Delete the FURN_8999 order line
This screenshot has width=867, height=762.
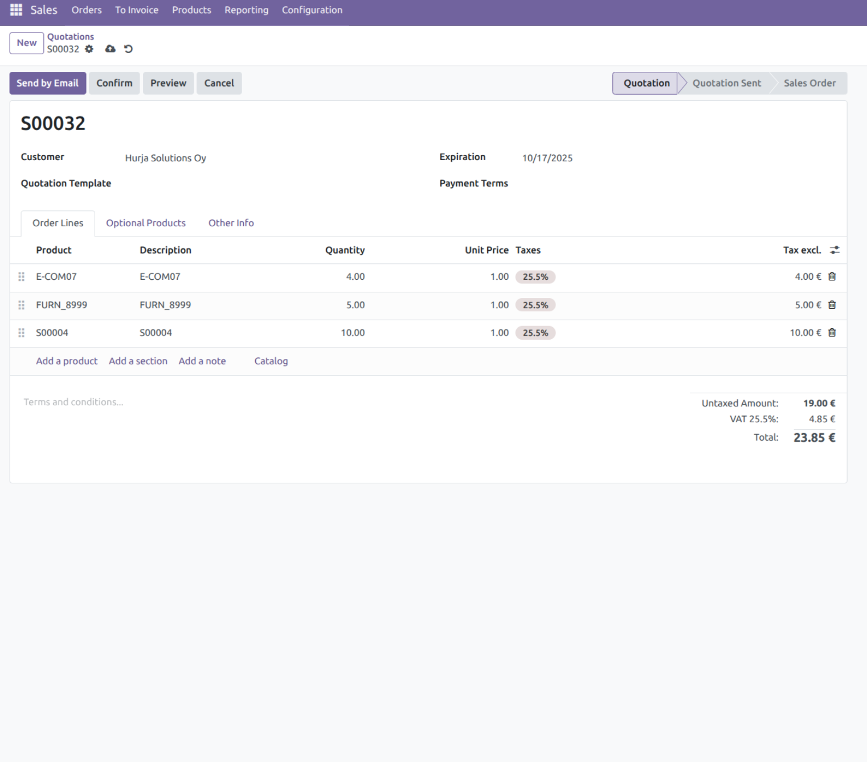tap(832, 305)
